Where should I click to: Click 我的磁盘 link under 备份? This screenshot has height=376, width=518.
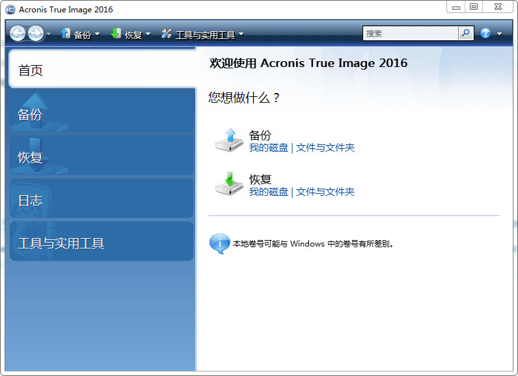pos(268,148)
